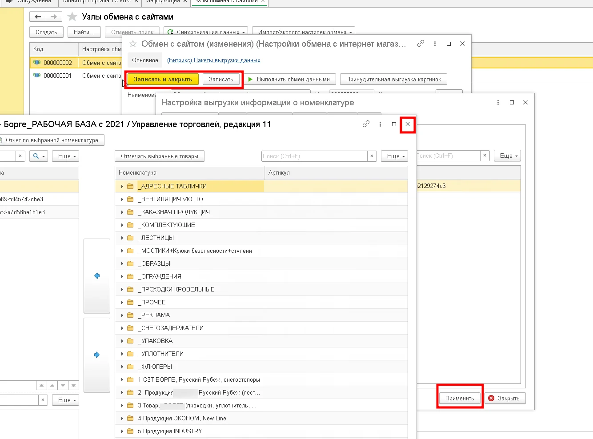
Task: Open three-dot menu of Управление торговлей window
Action: click(x=380, y=124)
